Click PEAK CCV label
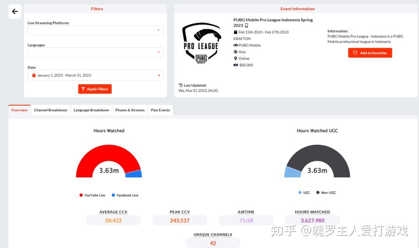This screenshot has height=248, width=419. (x=180, y=212)
